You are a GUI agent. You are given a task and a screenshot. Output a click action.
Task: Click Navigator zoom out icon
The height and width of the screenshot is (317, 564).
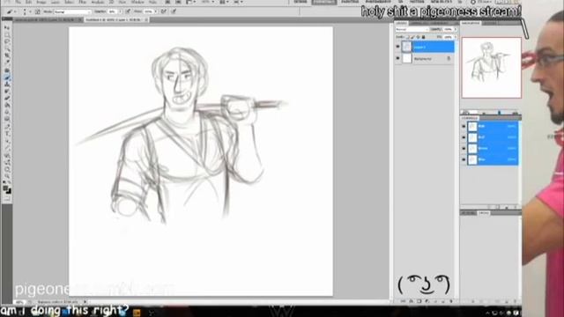(485, 114)
